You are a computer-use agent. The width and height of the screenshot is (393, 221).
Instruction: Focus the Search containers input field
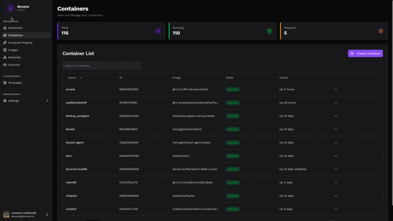coord(102,66)
